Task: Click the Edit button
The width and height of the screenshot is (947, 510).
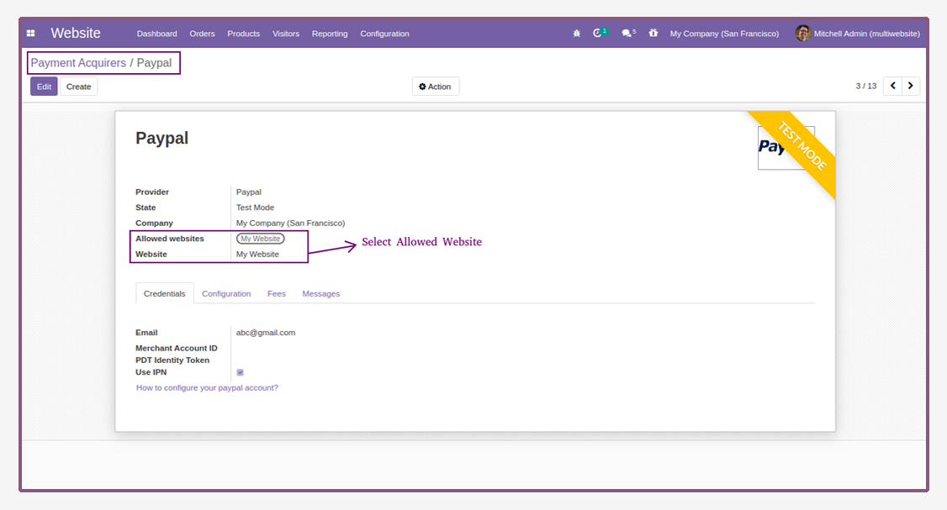Action: tap(44, 87)
